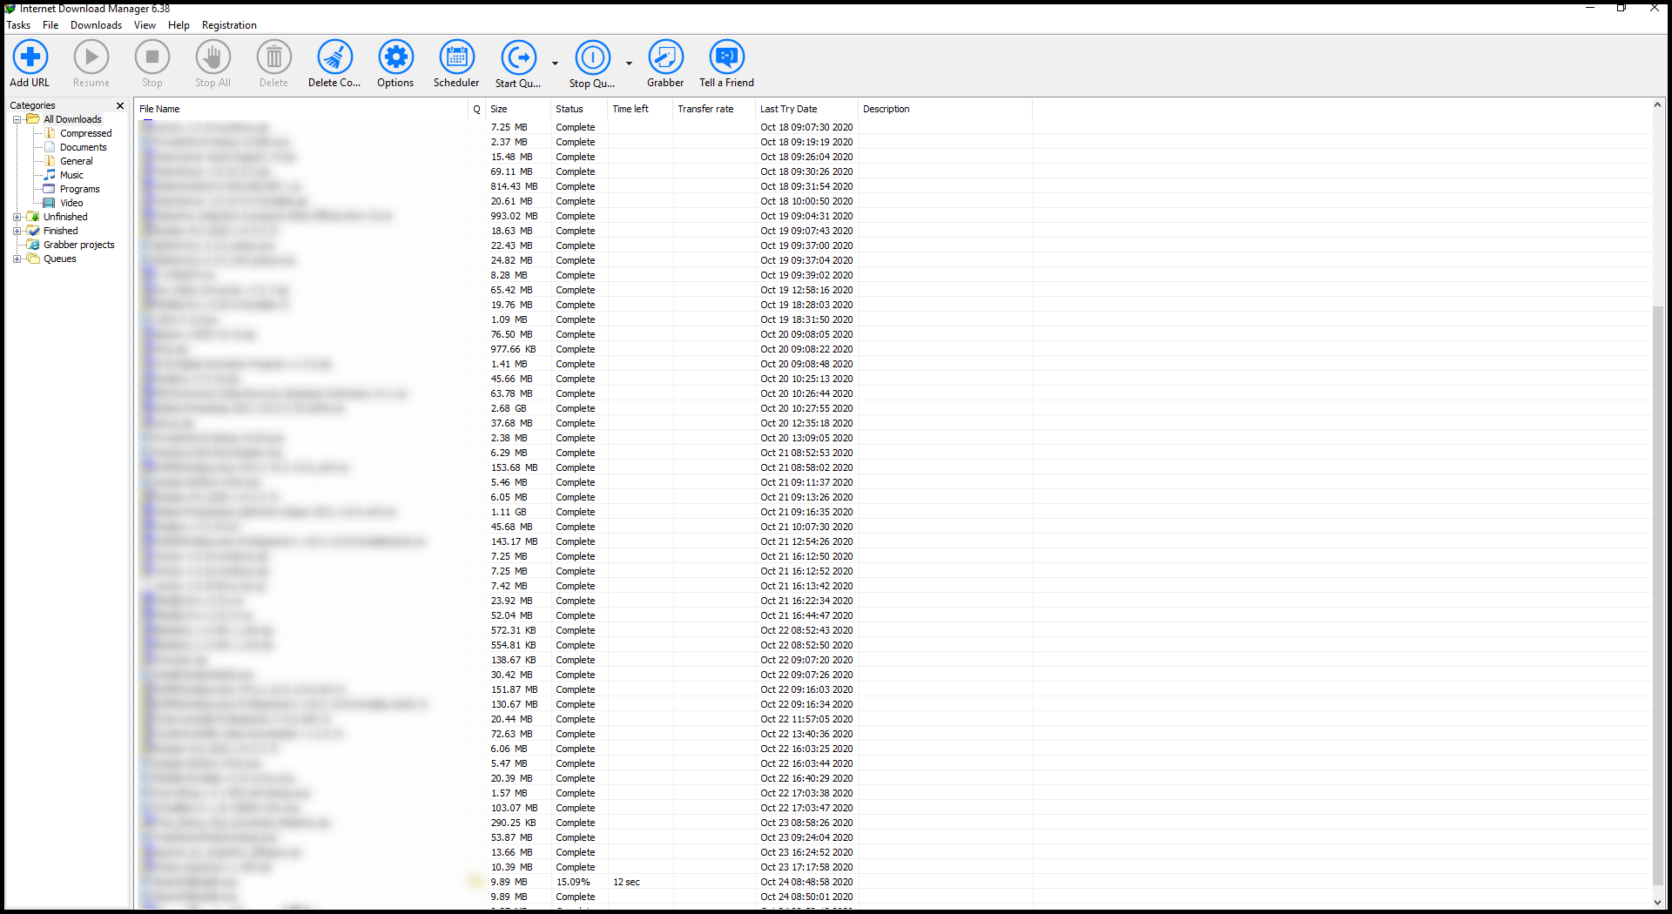Open the View menu
Screen dimensions: 1672x914
(x=145, y=25)
